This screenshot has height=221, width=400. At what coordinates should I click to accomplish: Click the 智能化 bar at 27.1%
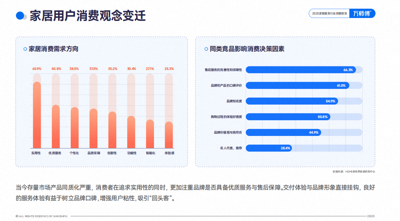[x=150, y=134]
